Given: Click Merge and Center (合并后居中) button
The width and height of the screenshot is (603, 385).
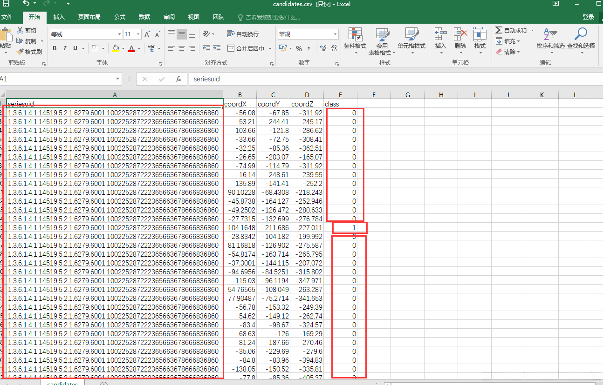Looking at the screenshot, I should (246, 48).
